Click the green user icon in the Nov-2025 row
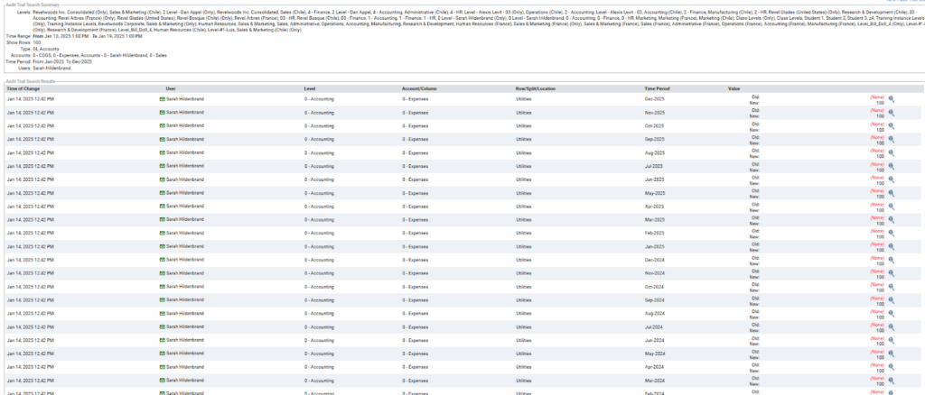 (162, 112)
